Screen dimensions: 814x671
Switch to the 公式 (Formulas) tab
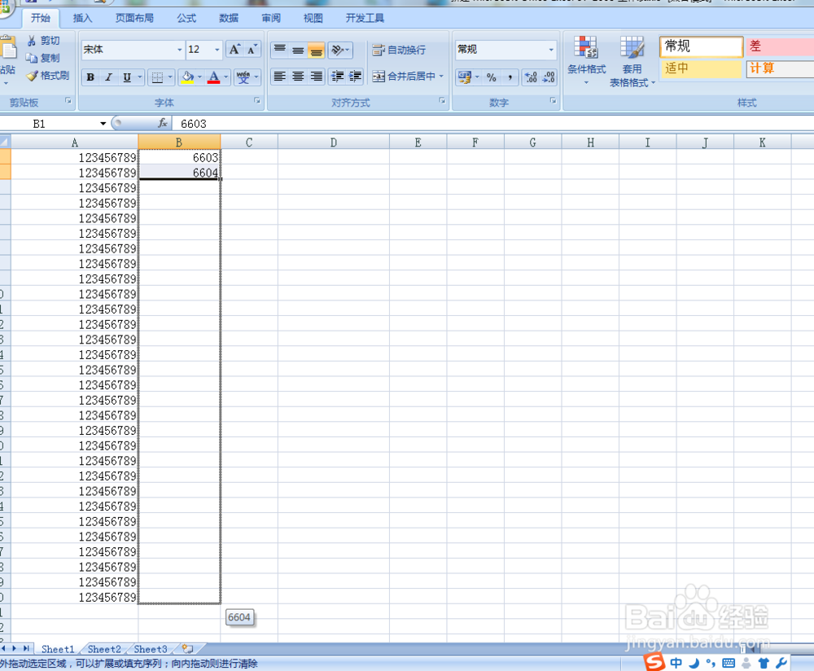[186, 18]
